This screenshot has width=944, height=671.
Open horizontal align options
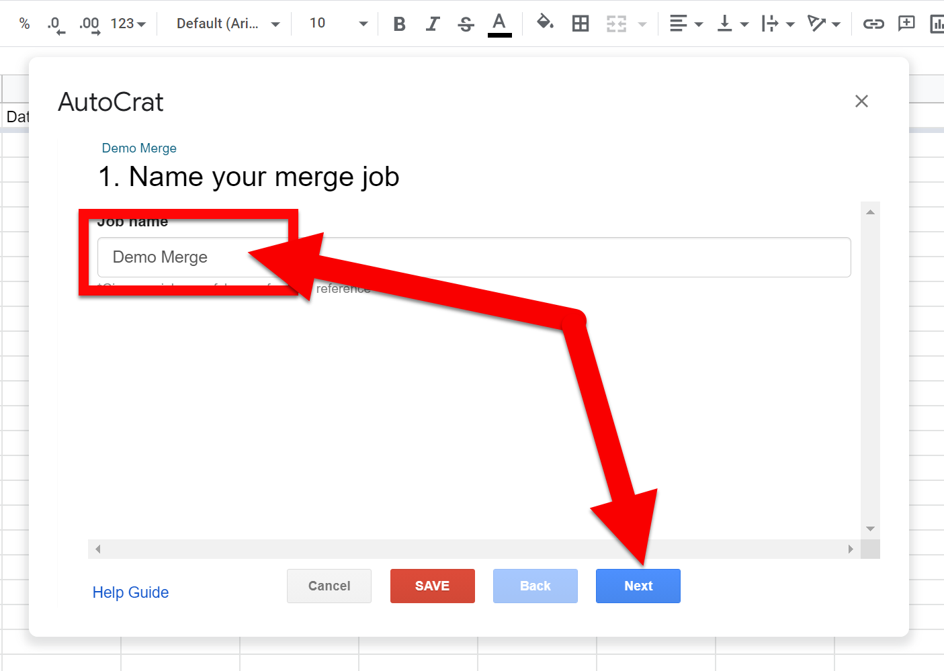coord(686,24)
